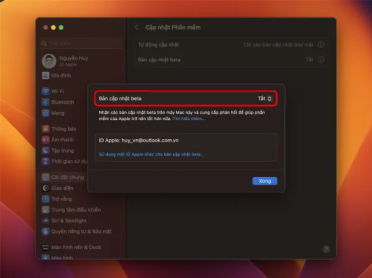Image resolution: width=372 pixels, height=278 pixels.
Task: Go back using the chevron arrow
Action: (136, 27)
